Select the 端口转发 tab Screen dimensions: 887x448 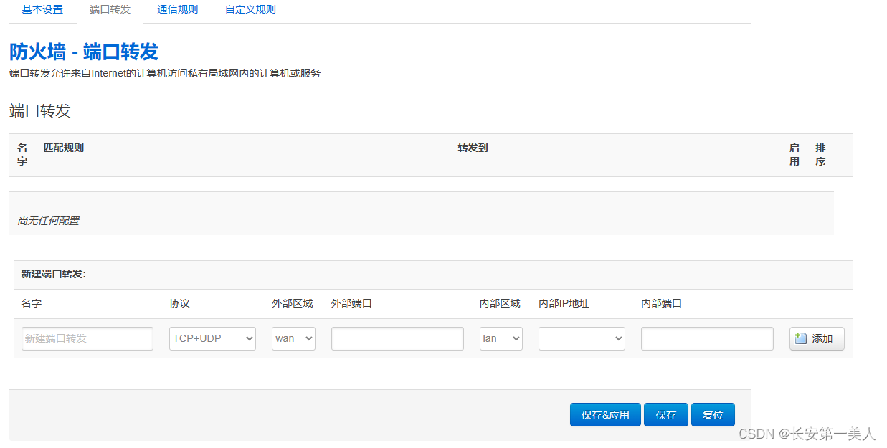click(110, 10)
